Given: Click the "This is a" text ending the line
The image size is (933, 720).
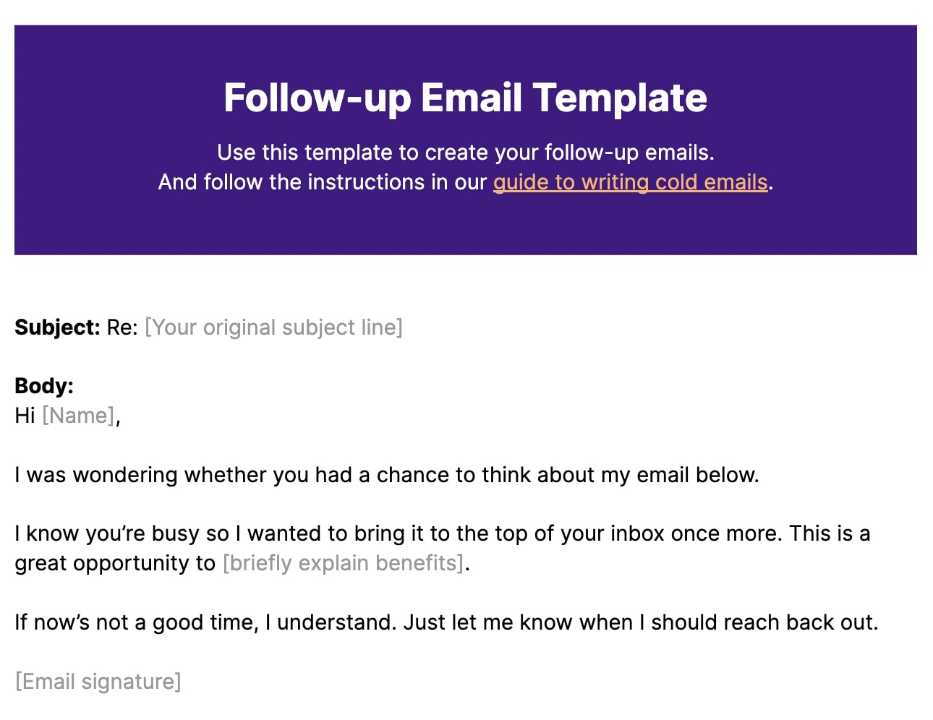Looking at the screenshot, I should (830, 533).
